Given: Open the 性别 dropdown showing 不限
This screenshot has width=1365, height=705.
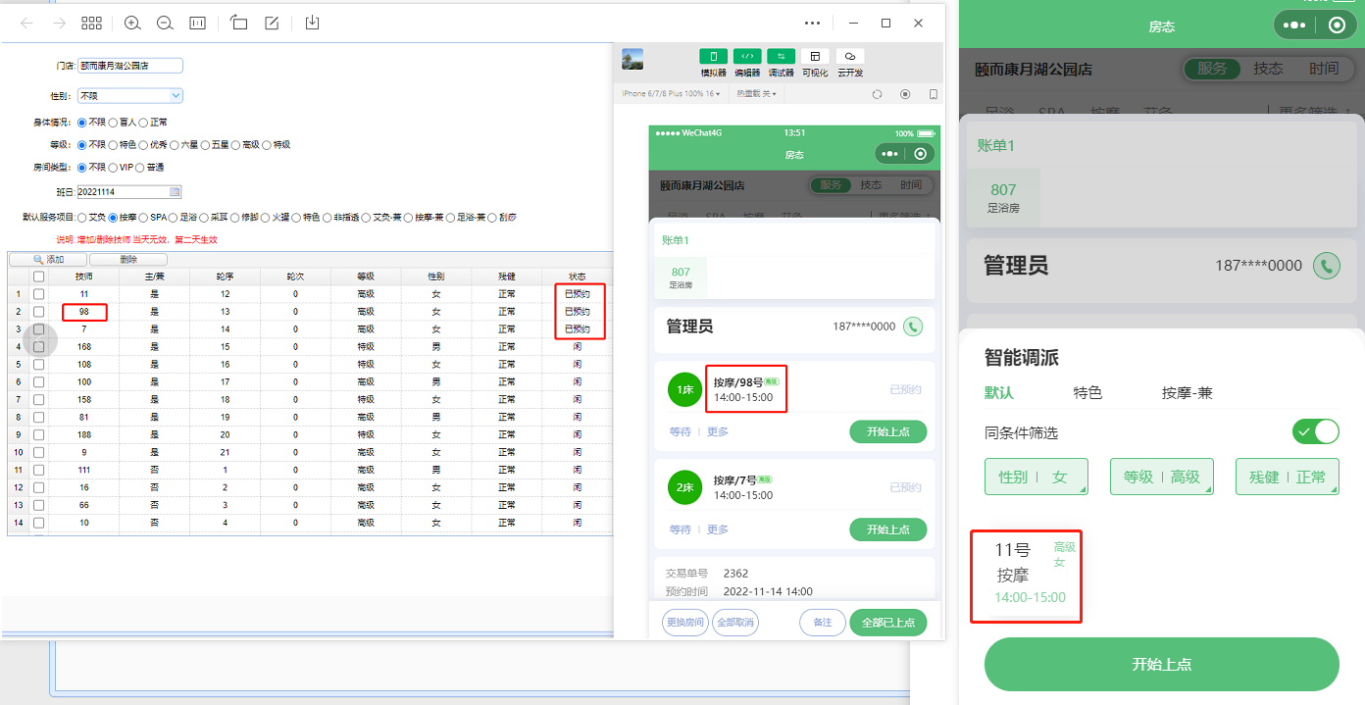Looking at the screenshot, I should click(130, 96).
